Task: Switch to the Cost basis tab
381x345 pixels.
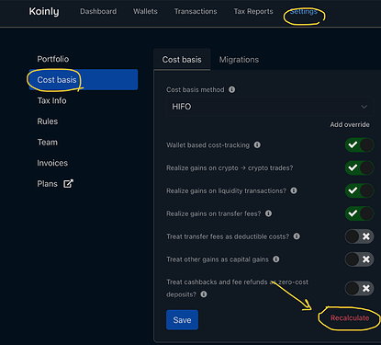Action: 182,60
